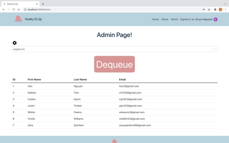Select first name Caolan
The image size is (229, 143).
click(32, 99)
